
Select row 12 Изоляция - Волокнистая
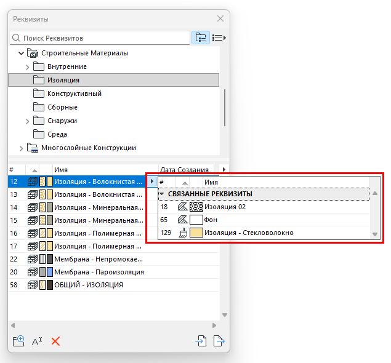78,181
